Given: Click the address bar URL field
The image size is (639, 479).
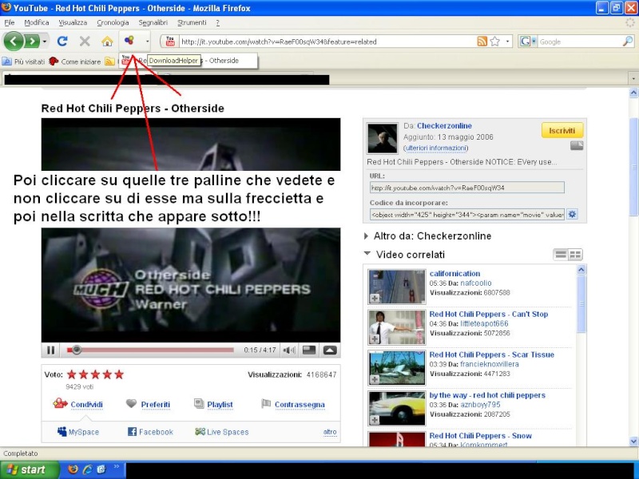Looking at the screenshot, I should click(x=327, y=42).
